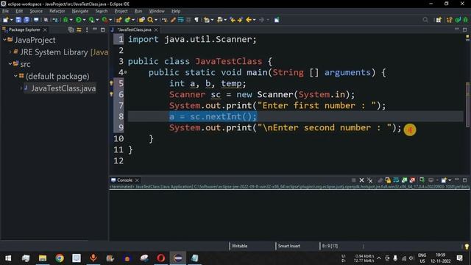Screen dimensions: 471x265
Task: Open the Project menu
Action: click(x=121, y=11)
